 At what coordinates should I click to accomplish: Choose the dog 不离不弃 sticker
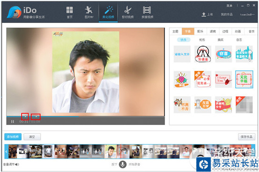[x=182, y=105]
